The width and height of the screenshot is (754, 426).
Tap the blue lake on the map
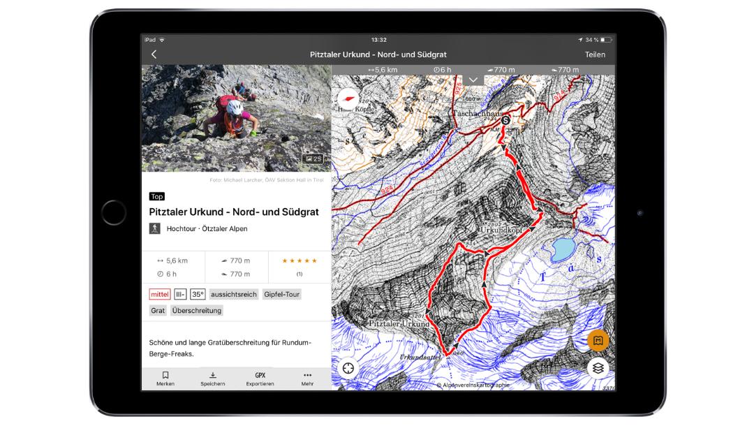click(563, 249)
